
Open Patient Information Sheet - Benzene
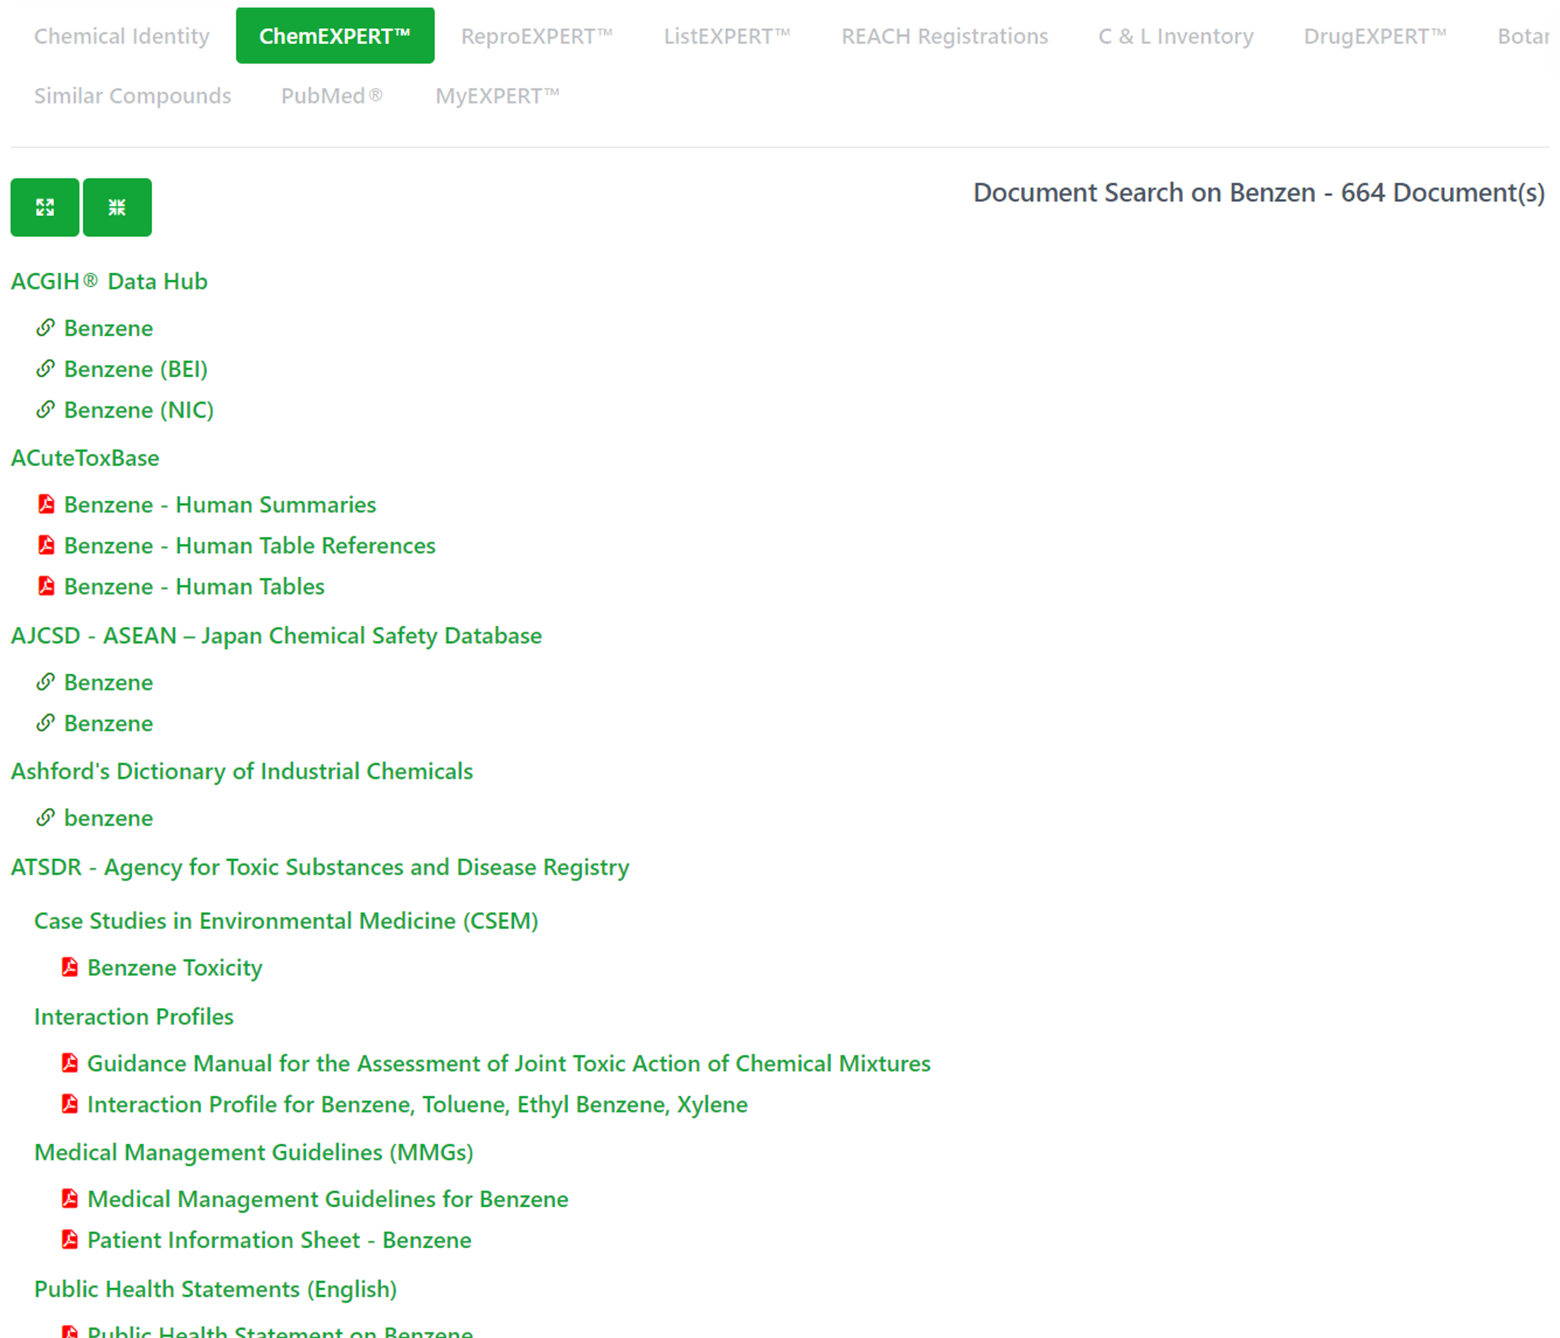point(279,1239)
